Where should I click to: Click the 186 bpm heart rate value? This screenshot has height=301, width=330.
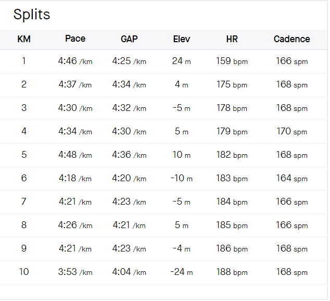(x=232, y=249)
